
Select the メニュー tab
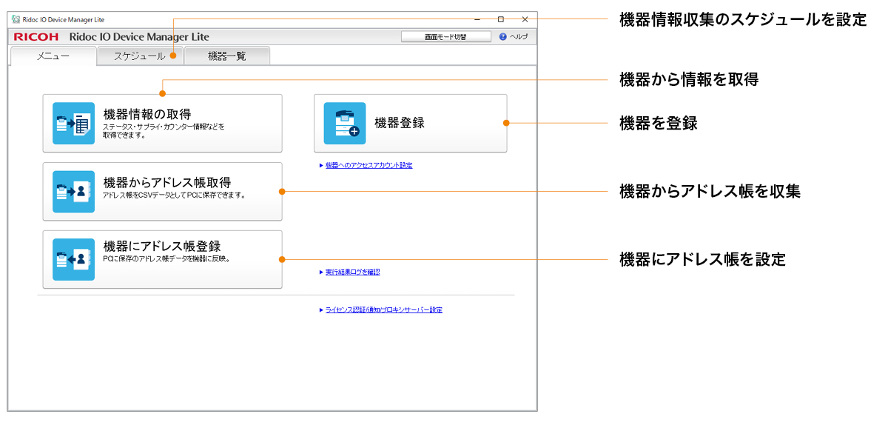pyautogui.click(x=53, y=56)
